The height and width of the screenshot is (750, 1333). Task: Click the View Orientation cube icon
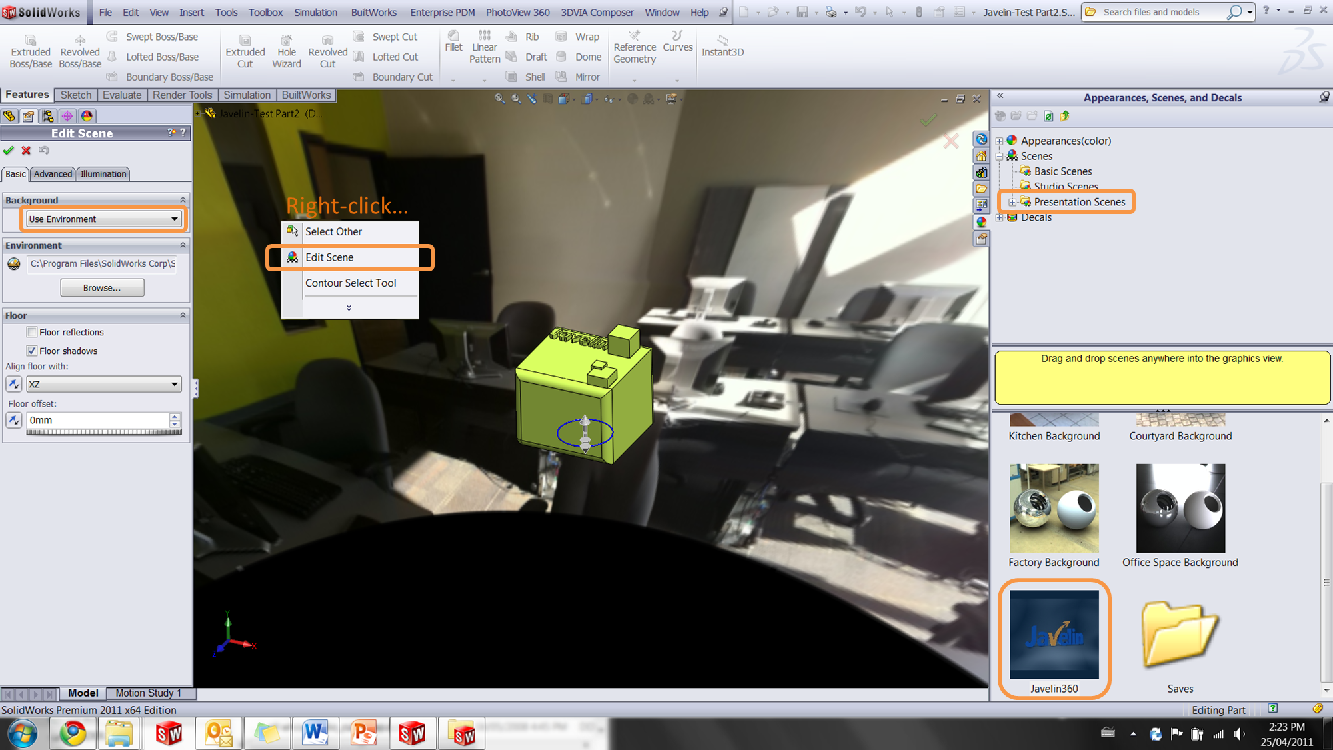coord(565,99)
